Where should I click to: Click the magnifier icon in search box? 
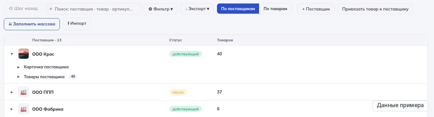(x=51, y=9)
